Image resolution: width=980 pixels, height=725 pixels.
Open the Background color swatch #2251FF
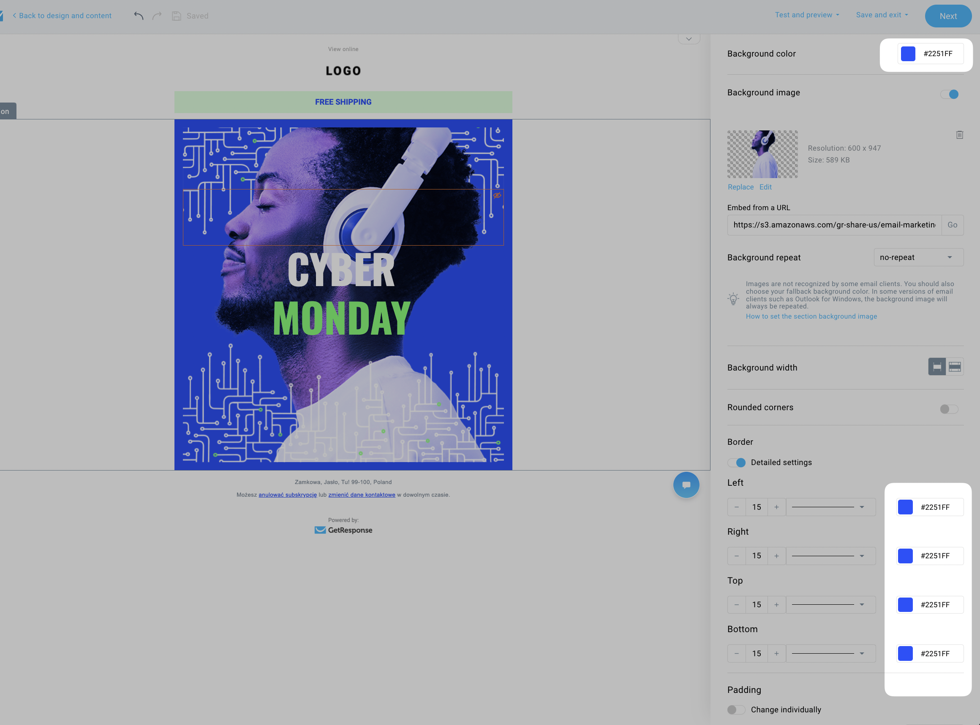pos(908,54)
